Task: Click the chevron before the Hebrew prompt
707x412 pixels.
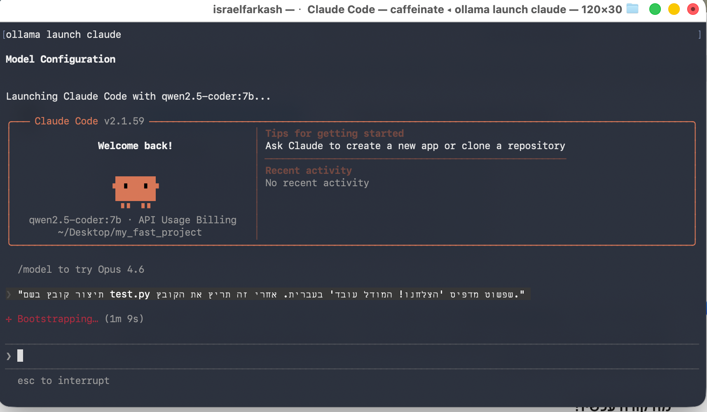Action: pos(9,294)
